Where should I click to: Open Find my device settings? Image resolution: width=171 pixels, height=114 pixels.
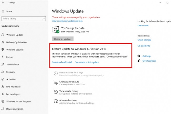[13, 87]
